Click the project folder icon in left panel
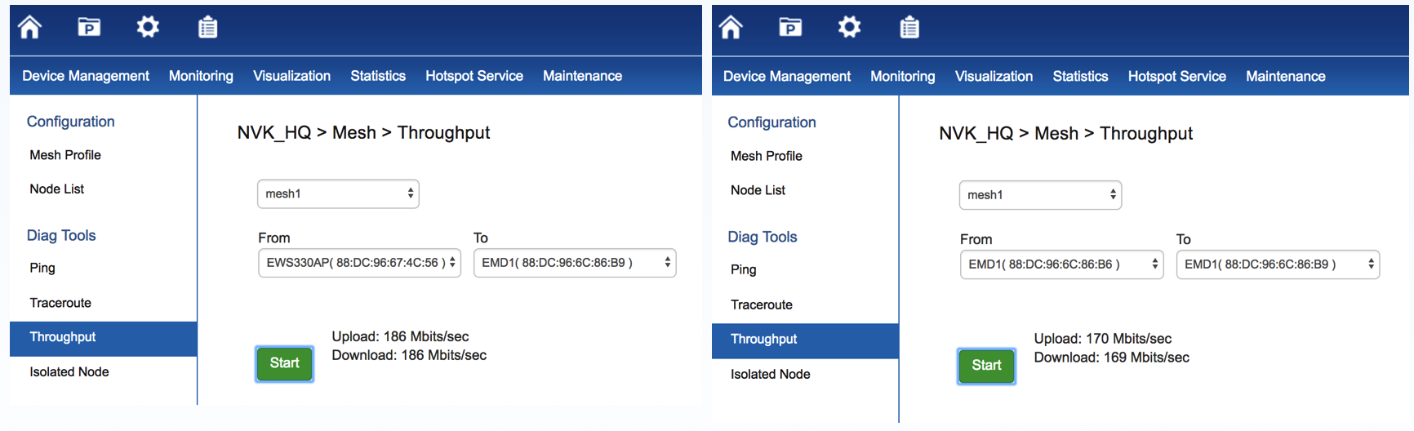1414x431 pixels. [x=89, y=27]
